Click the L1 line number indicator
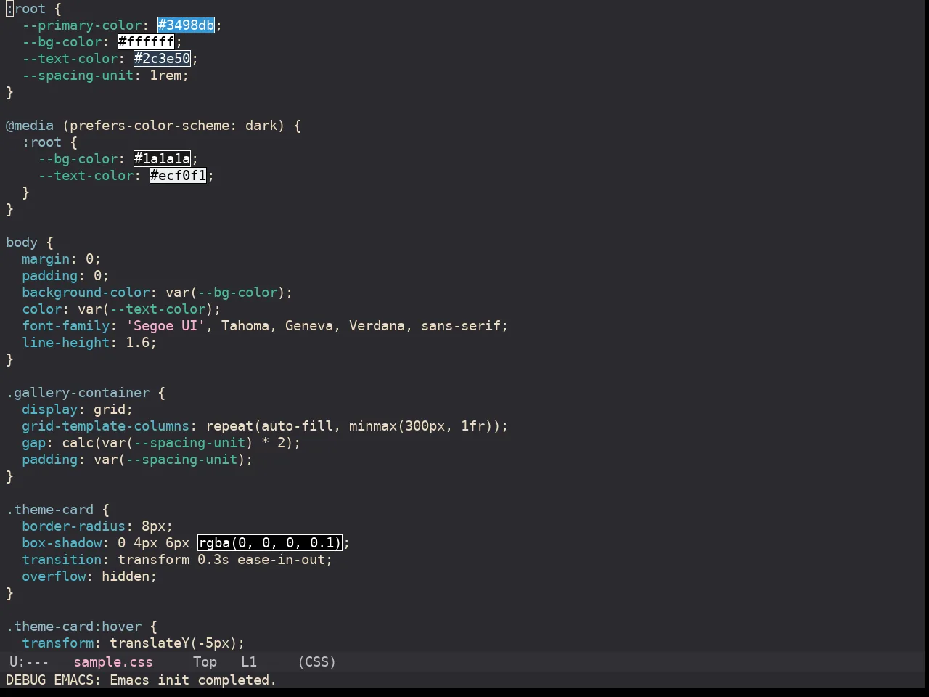This screenshot has width=929, height=697. click(x=249, y=662)
